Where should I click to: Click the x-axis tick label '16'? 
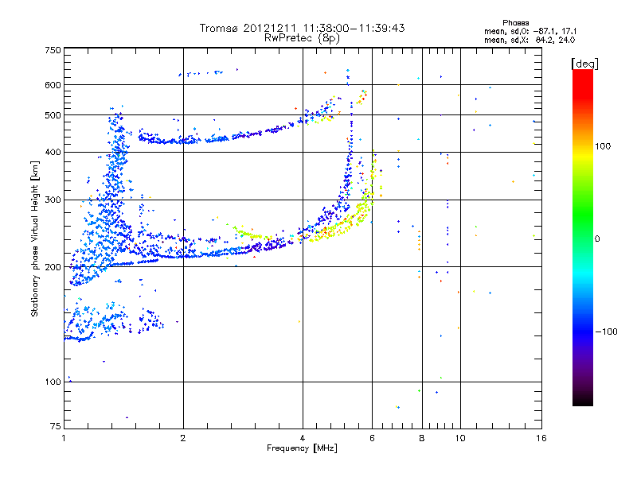541,438
